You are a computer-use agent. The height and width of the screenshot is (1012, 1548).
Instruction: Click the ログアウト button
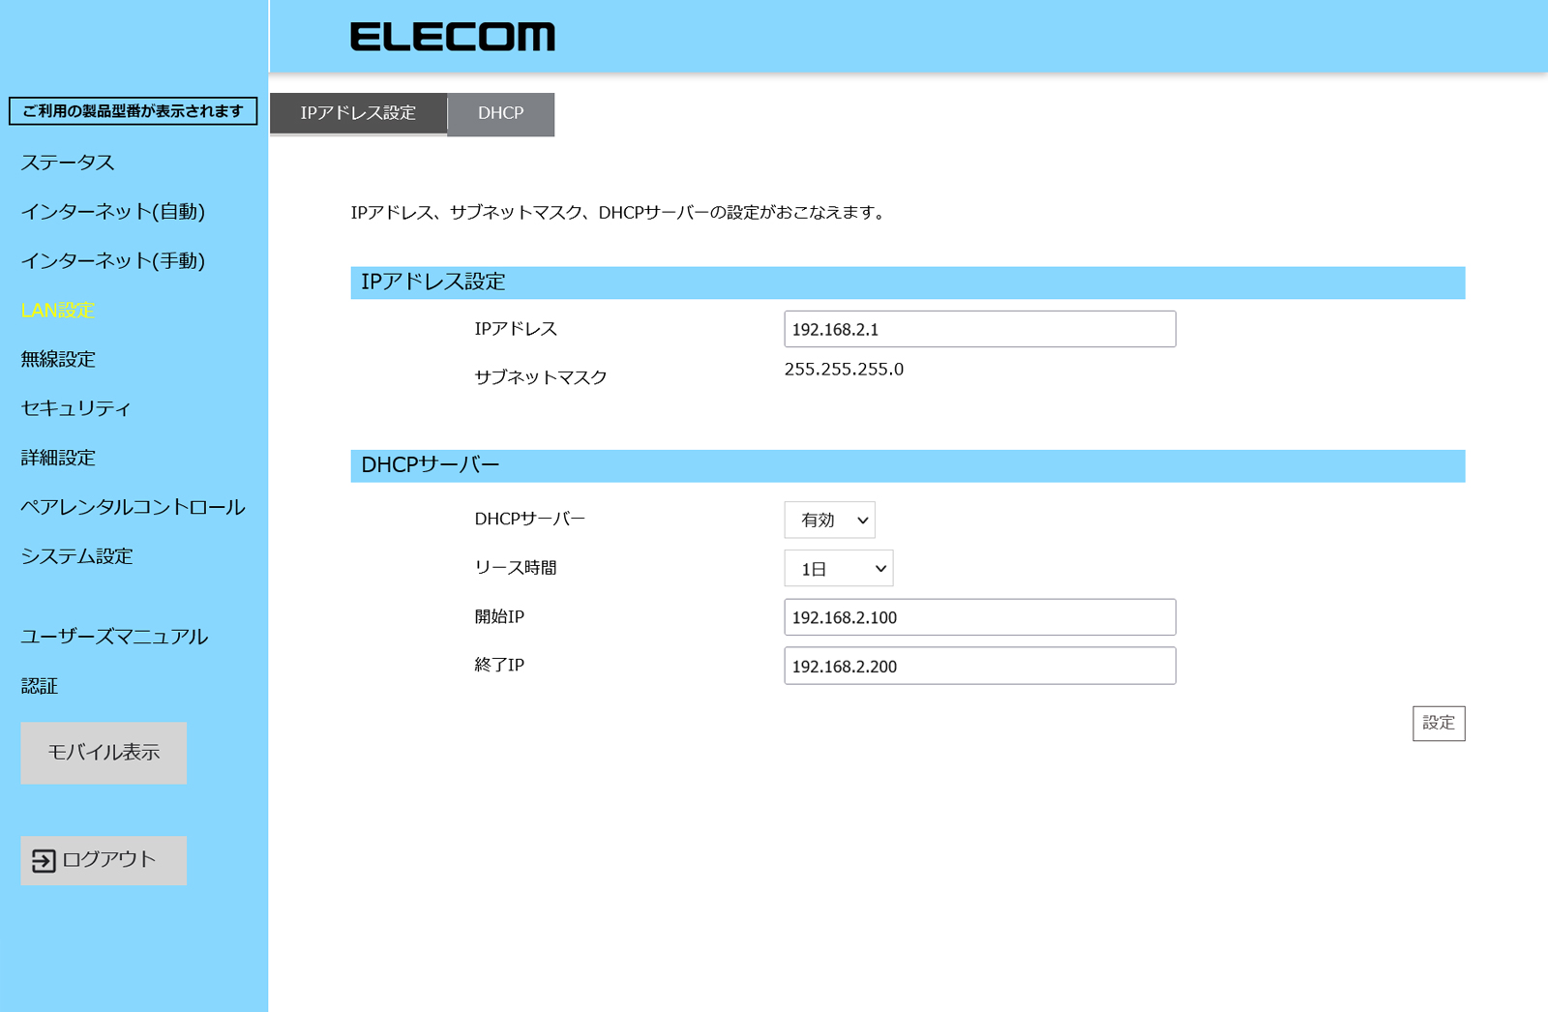tap(104, 860)
